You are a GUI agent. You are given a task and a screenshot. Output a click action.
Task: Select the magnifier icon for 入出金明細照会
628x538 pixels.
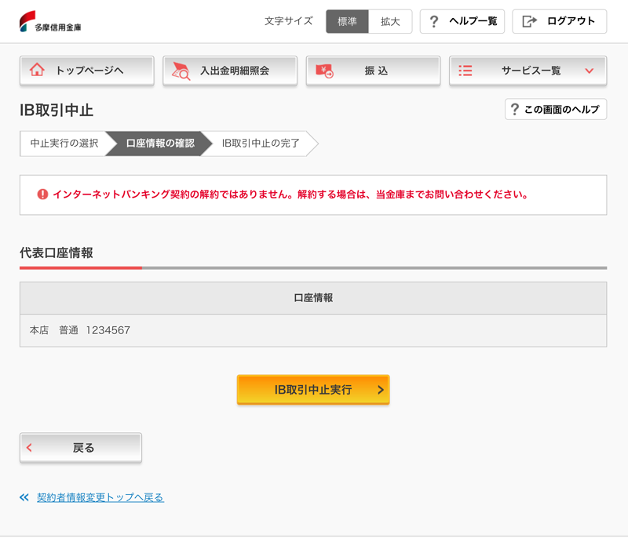[x=179, y=70]
